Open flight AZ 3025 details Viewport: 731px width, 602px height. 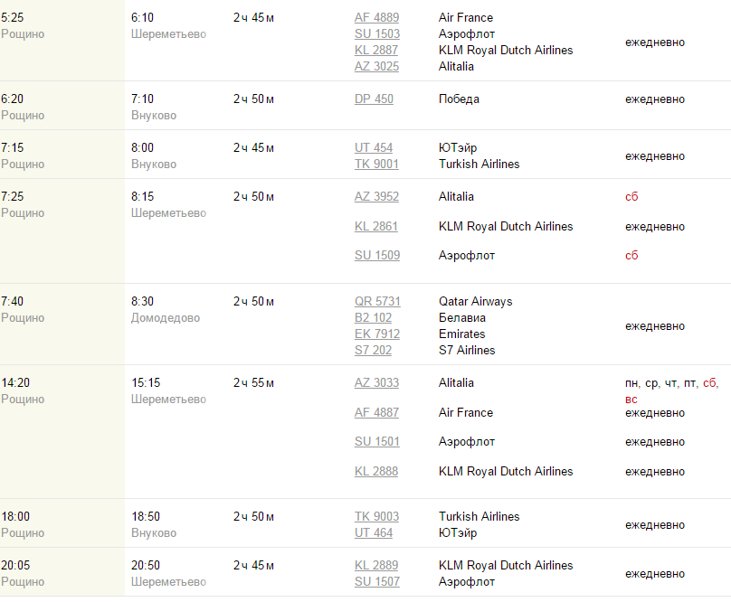[376, 67]
